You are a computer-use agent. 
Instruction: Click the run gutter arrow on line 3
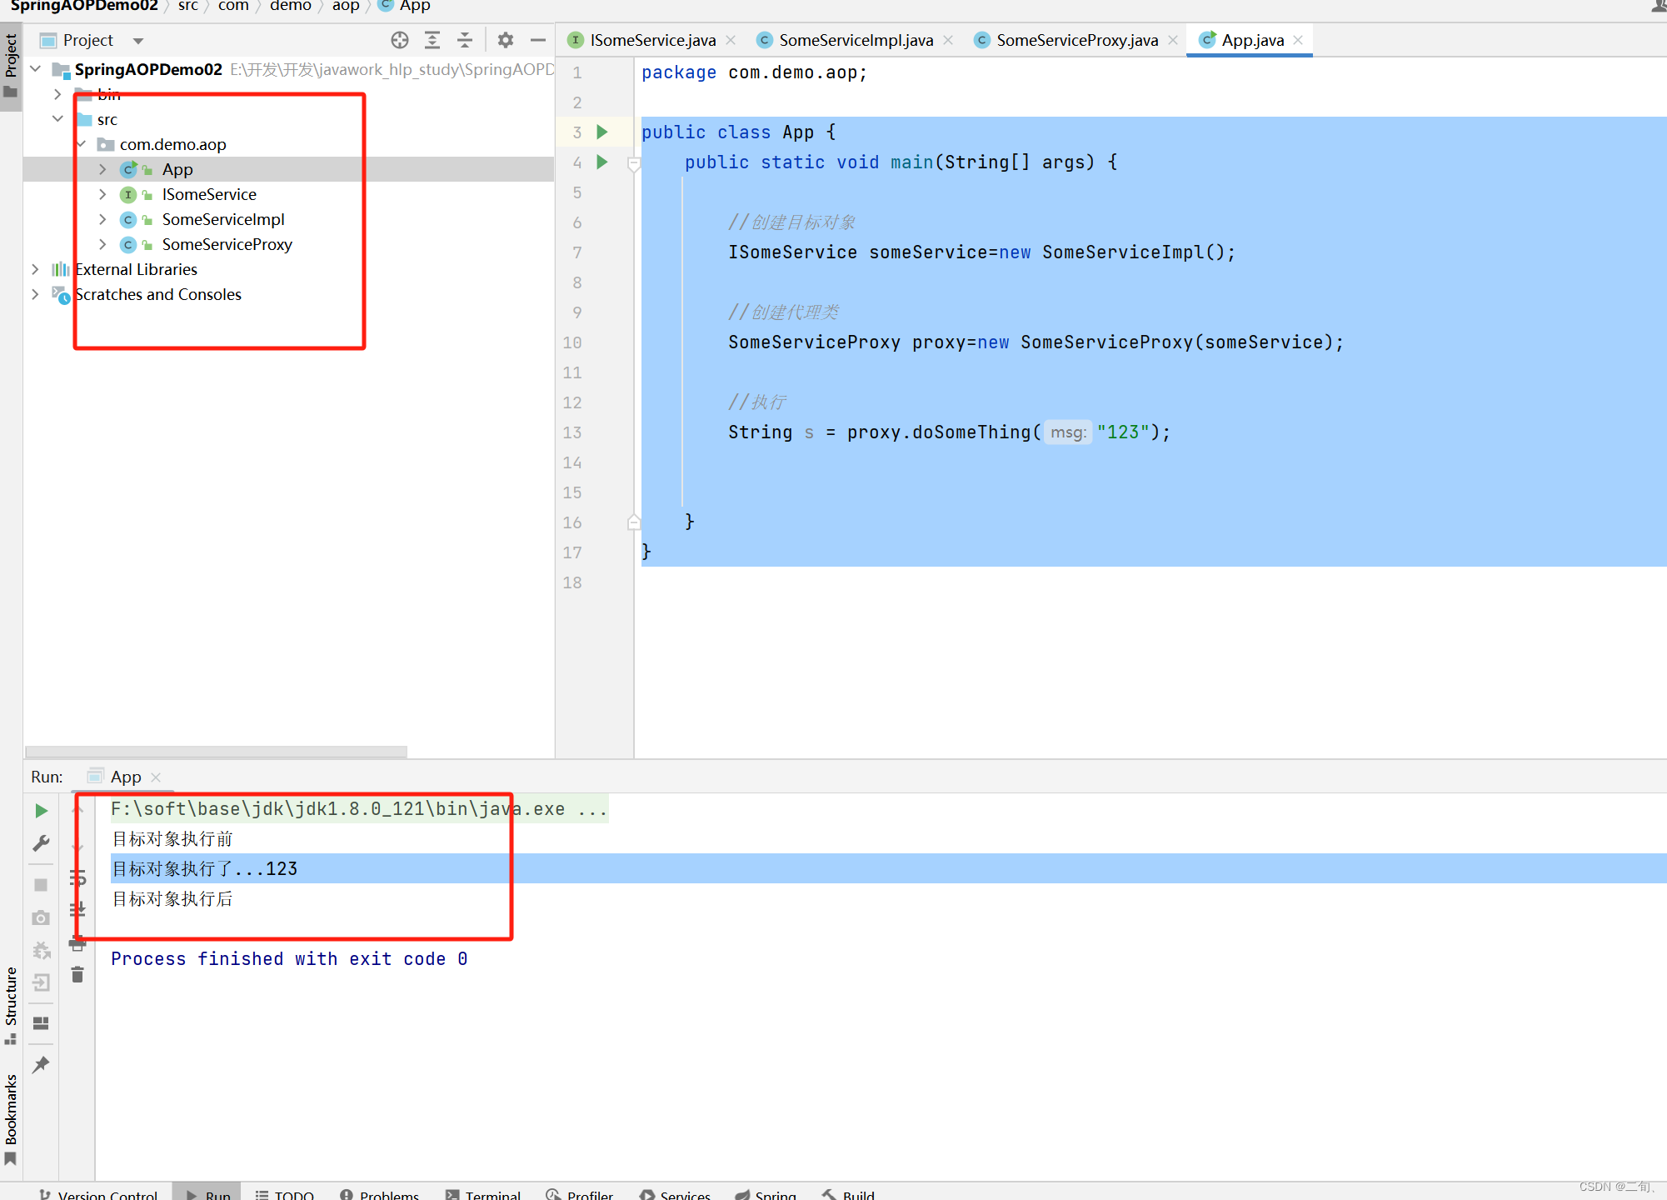[602, 132]
